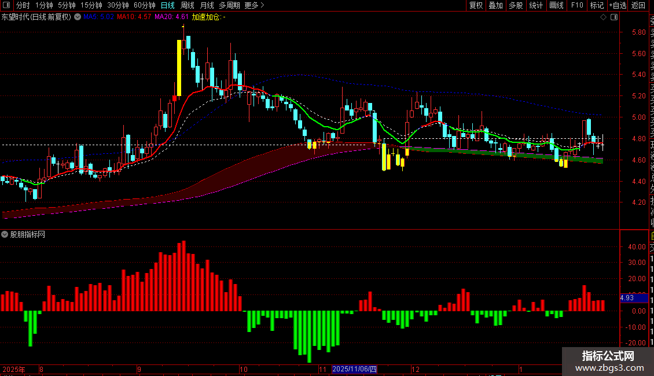Click the tall yellow candlestick near the peak
The width and height of the screenshot is (654, 376).
tap(179, 68)
